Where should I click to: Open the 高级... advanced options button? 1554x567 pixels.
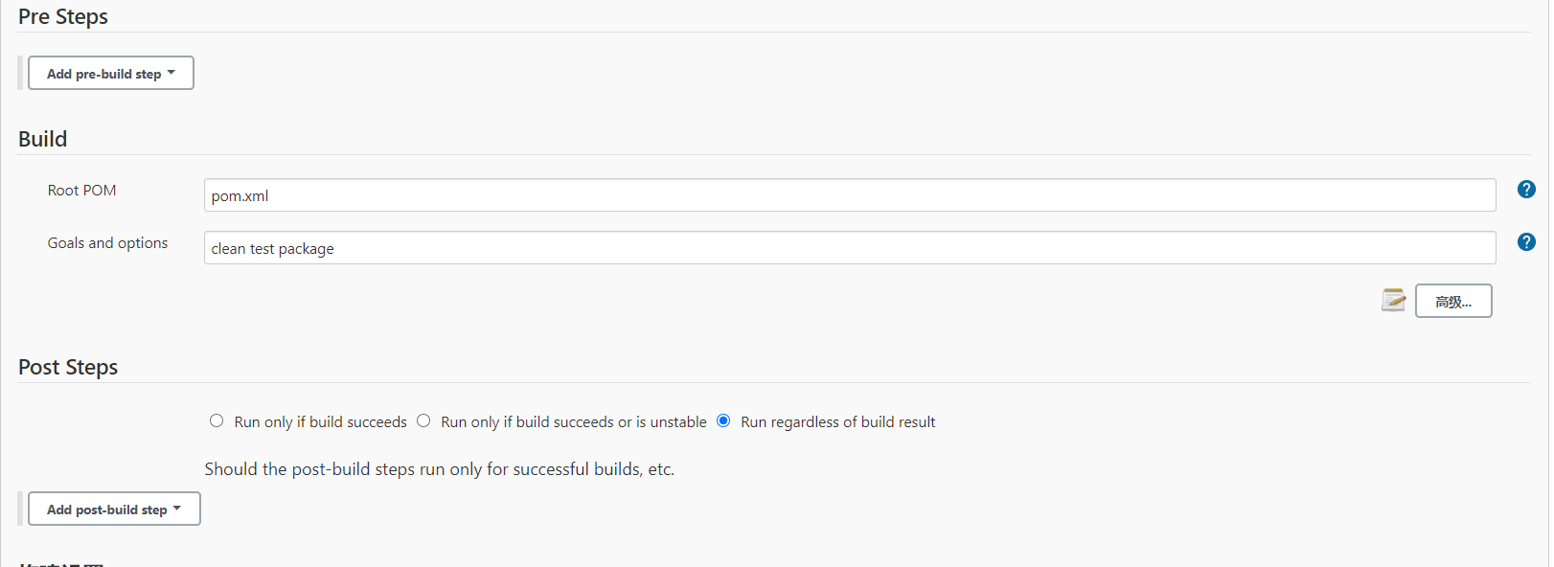click(x=1453, y=301)
